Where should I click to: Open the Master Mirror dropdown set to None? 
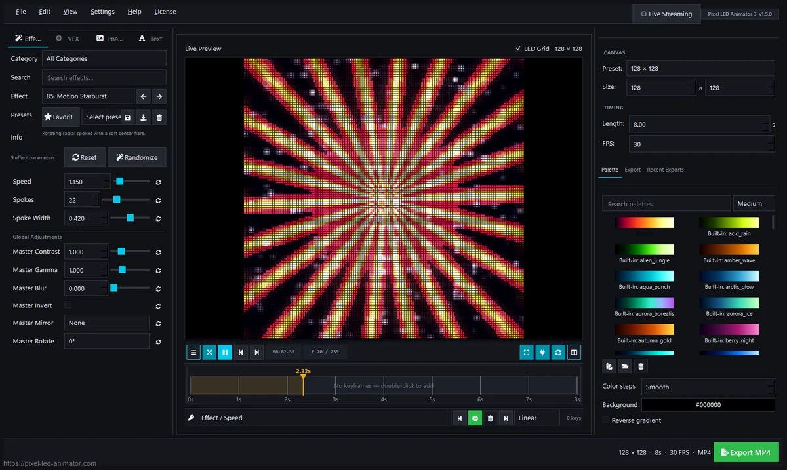tap(107, 323)
